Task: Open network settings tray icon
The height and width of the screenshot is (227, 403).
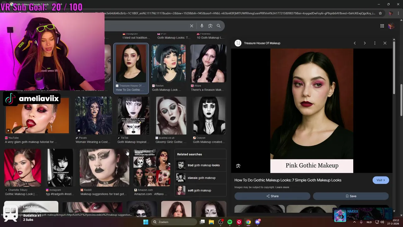Action: click(x=377, y=222)
